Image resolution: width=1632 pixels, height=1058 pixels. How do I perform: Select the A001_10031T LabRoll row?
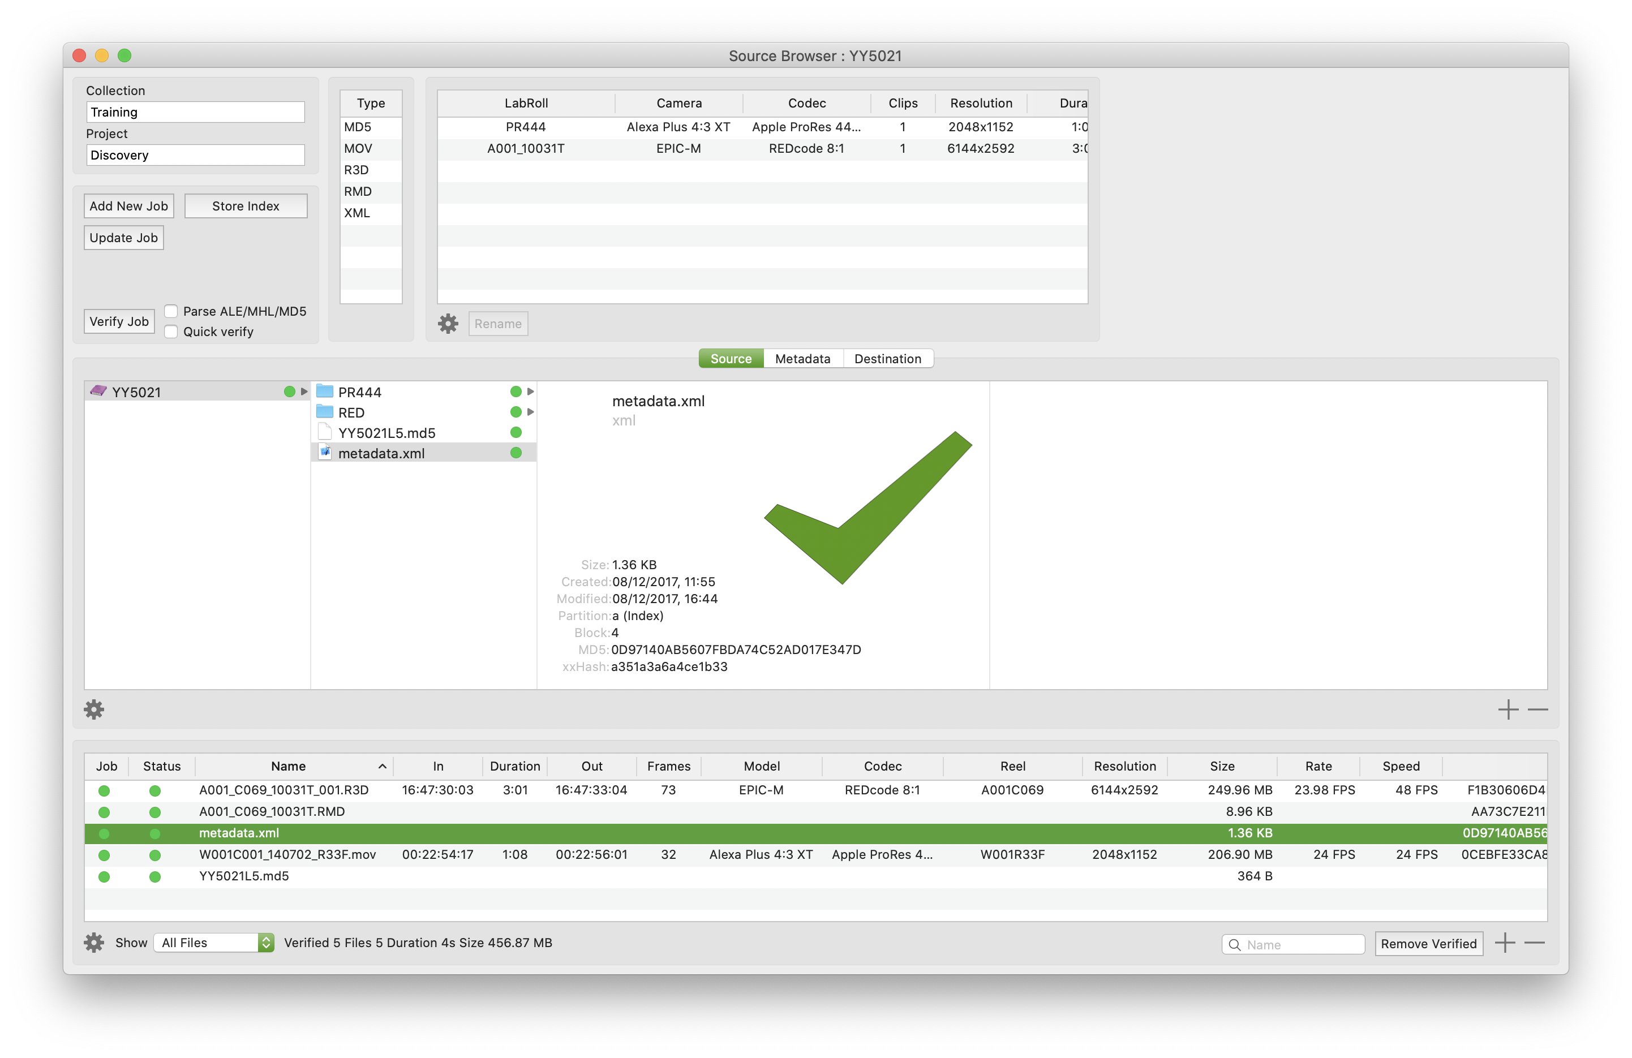pos(762,148)
